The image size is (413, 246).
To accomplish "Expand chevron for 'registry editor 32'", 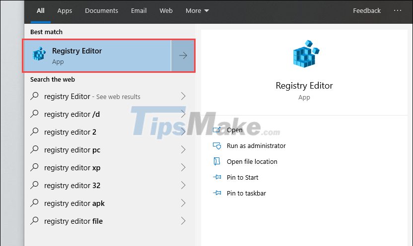I will (x=183, y=185).
